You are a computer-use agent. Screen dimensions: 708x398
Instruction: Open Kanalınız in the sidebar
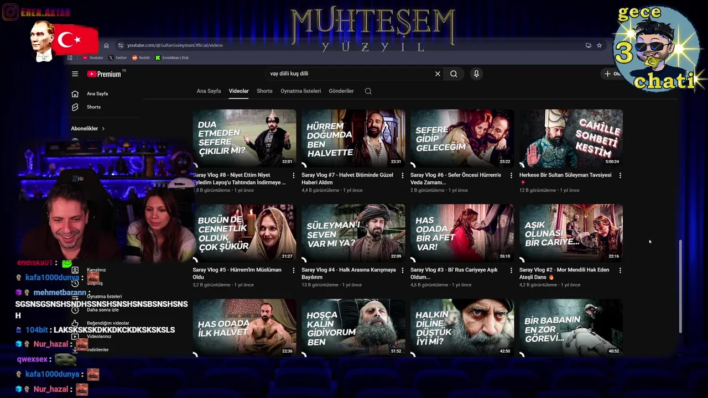pos(96,270)
